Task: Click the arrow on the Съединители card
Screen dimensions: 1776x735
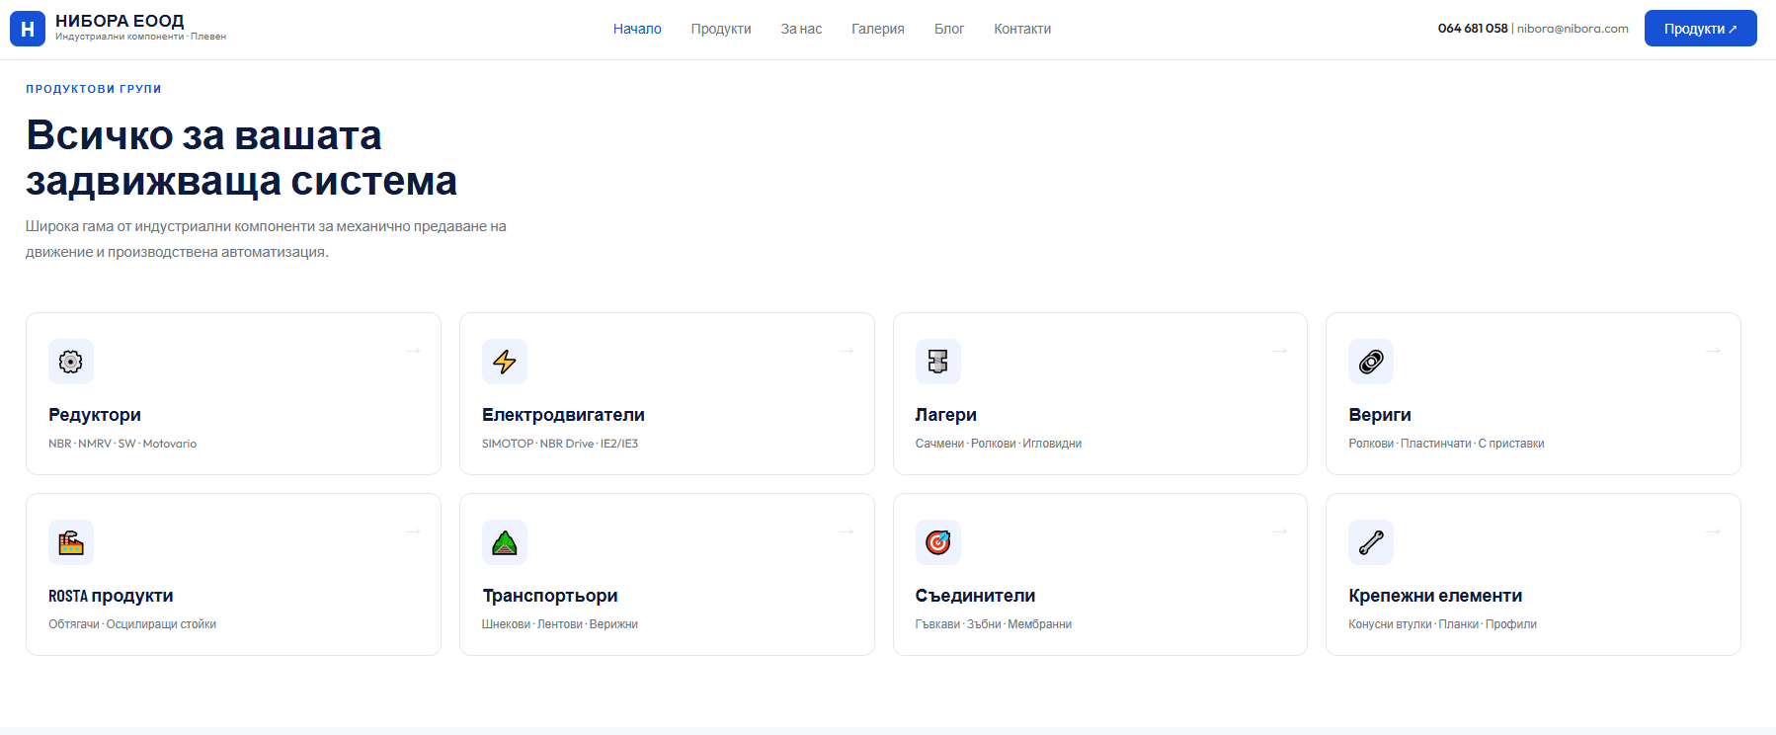Action: (1279, 531)
